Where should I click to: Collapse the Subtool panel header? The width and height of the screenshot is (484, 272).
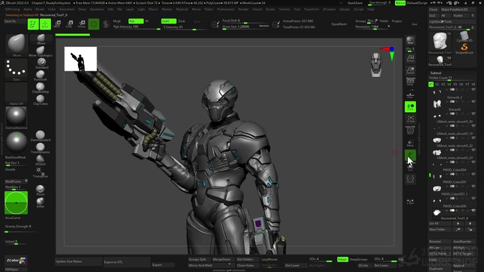click(436, 73)
